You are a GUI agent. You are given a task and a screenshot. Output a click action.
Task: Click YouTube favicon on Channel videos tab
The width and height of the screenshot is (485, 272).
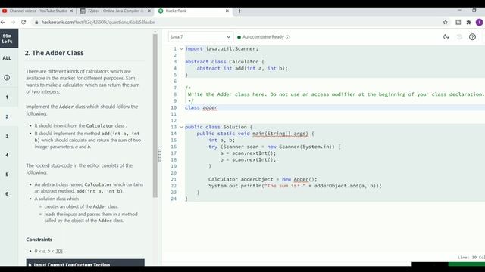coord(5,11)
